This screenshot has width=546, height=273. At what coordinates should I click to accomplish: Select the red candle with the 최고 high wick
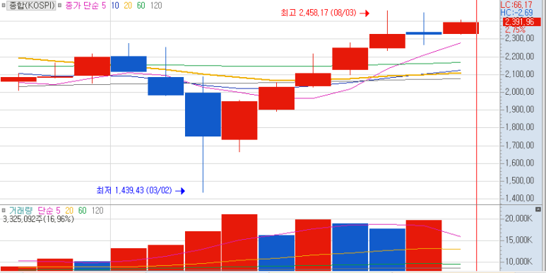pos(387,41)
